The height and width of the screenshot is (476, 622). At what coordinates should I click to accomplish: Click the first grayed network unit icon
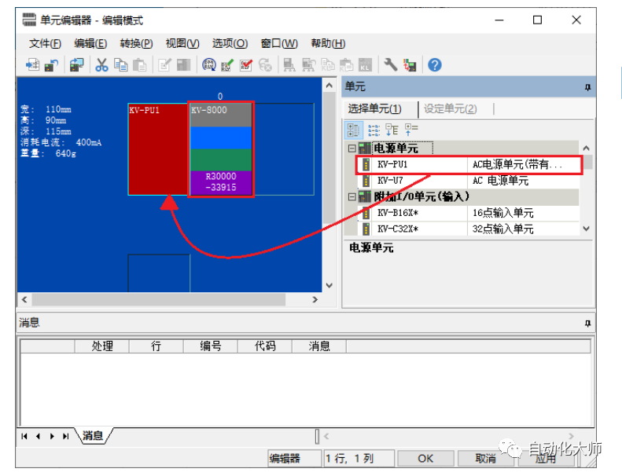tap(289, 64)
